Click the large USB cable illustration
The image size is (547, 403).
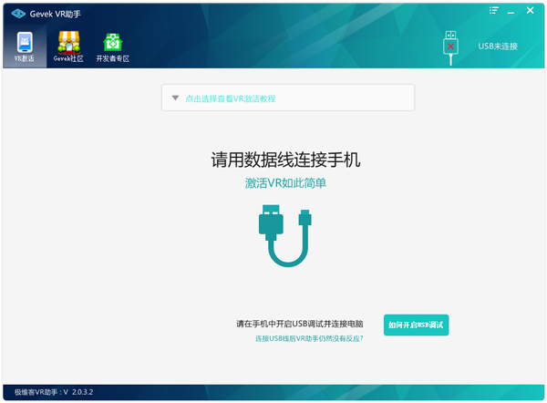285,236
